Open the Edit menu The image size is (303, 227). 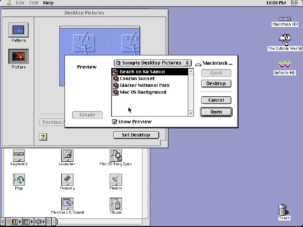pos(34,3)
